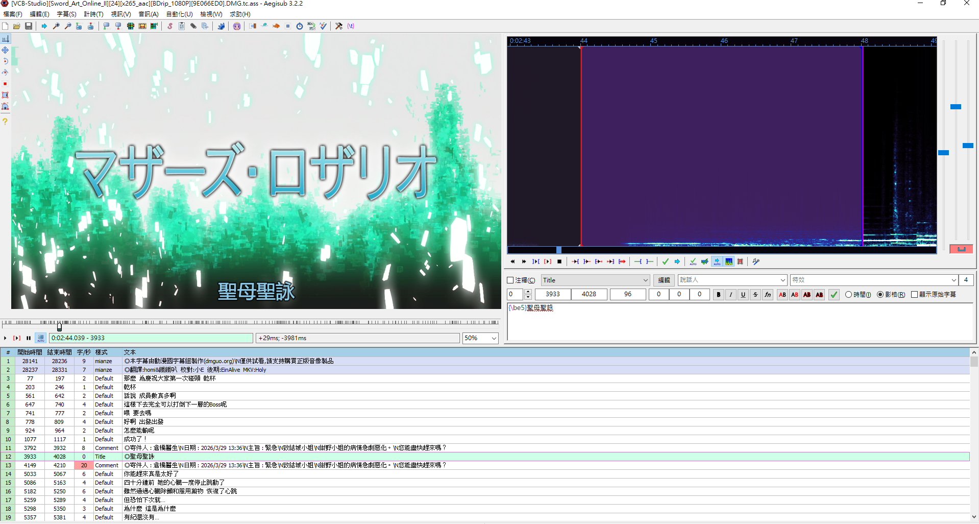The image size is (979, 524).
Task: Open the Styles Manager (pink S) icon
Action: coord(170,26)
